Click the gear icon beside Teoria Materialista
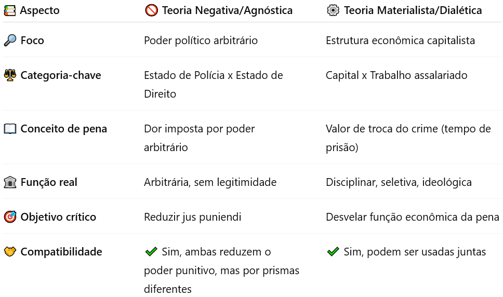Image resolution: width=503 pixels, height=297 pixels. click(x=333, y=10)
